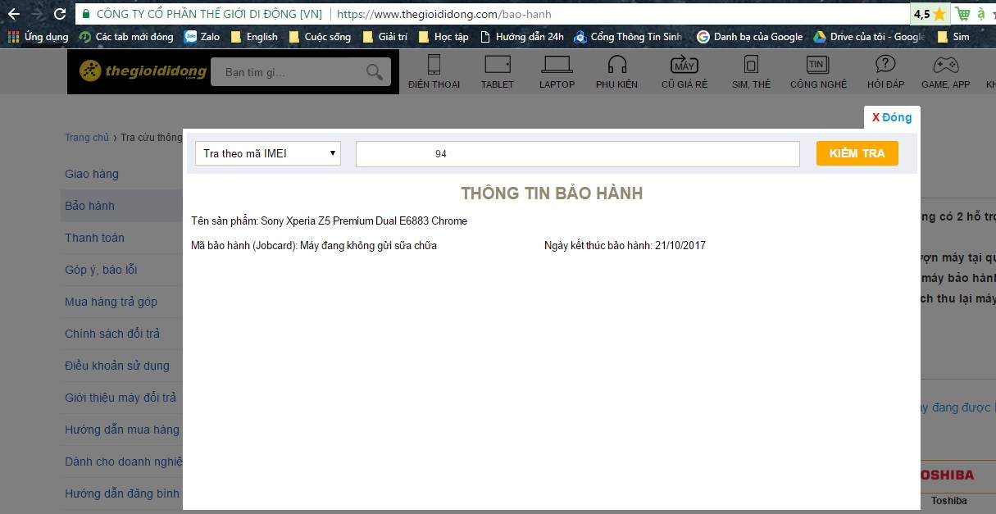Click the Cũ Giá Rẻ icon

pyautogui.click(x=684, y=65)
